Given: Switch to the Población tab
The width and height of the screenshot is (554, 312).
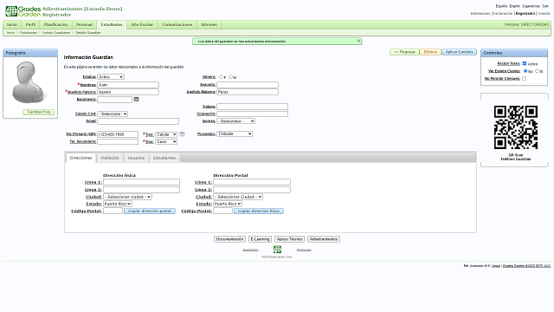Looking at the screenshot, I should pyautogui.click(x=110, y=158).
